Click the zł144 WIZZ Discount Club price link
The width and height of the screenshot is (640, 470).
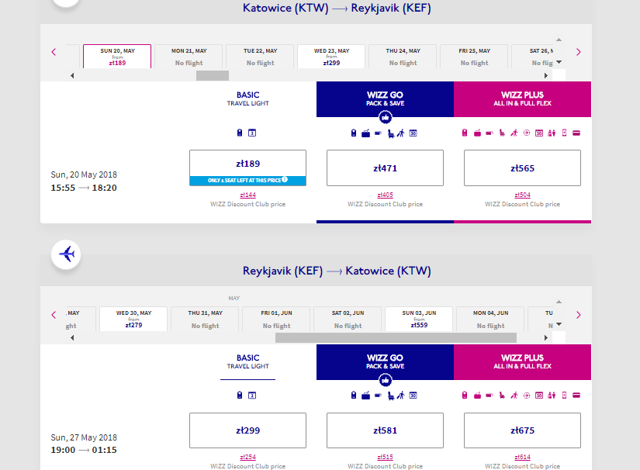pyautogui.click(x=247, y=195)
